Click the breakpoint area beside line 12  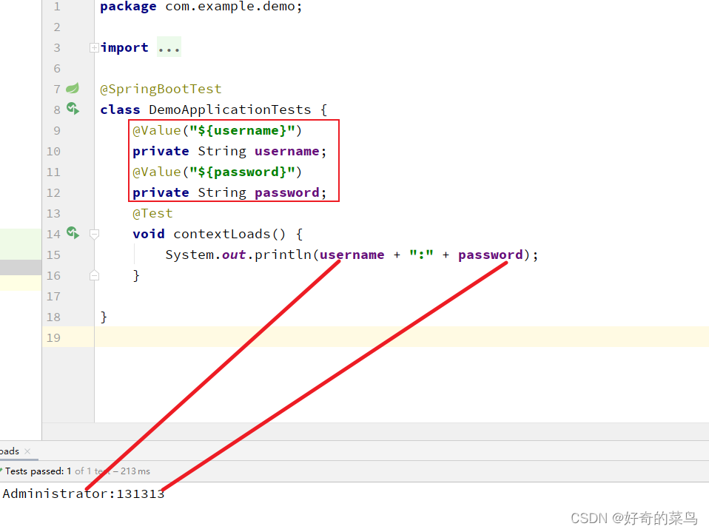[x=82, y=192]
